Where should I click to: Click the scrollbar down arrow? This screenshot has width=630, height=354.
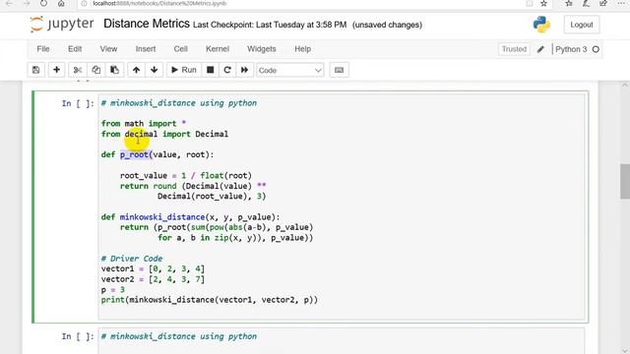(625, 350)
